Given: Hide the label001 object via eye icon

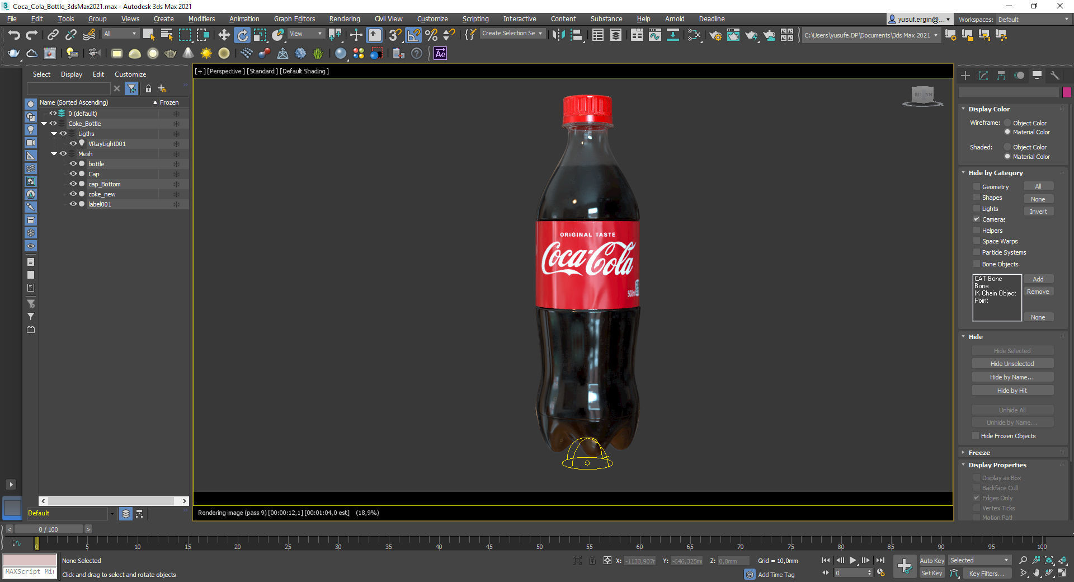Looking at the screenshot, I should pyautogui.click(x=73, y=204).
